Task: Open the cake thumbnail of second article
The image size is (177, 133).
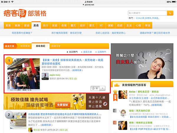Action: (18, 121)
